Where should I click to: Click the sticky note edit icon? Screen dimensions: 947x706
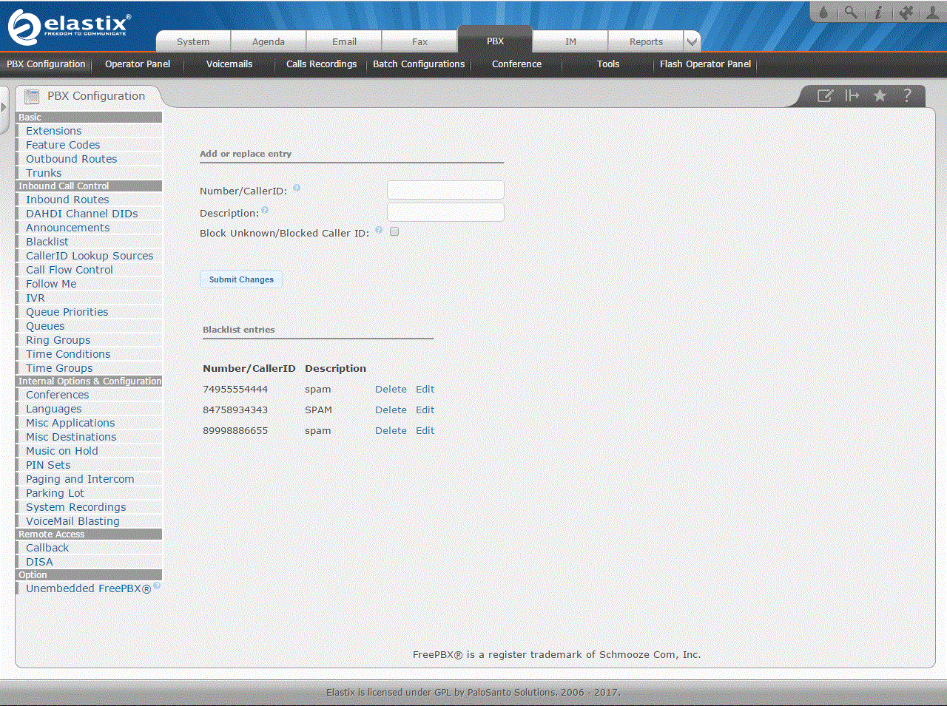coord(825,95)
